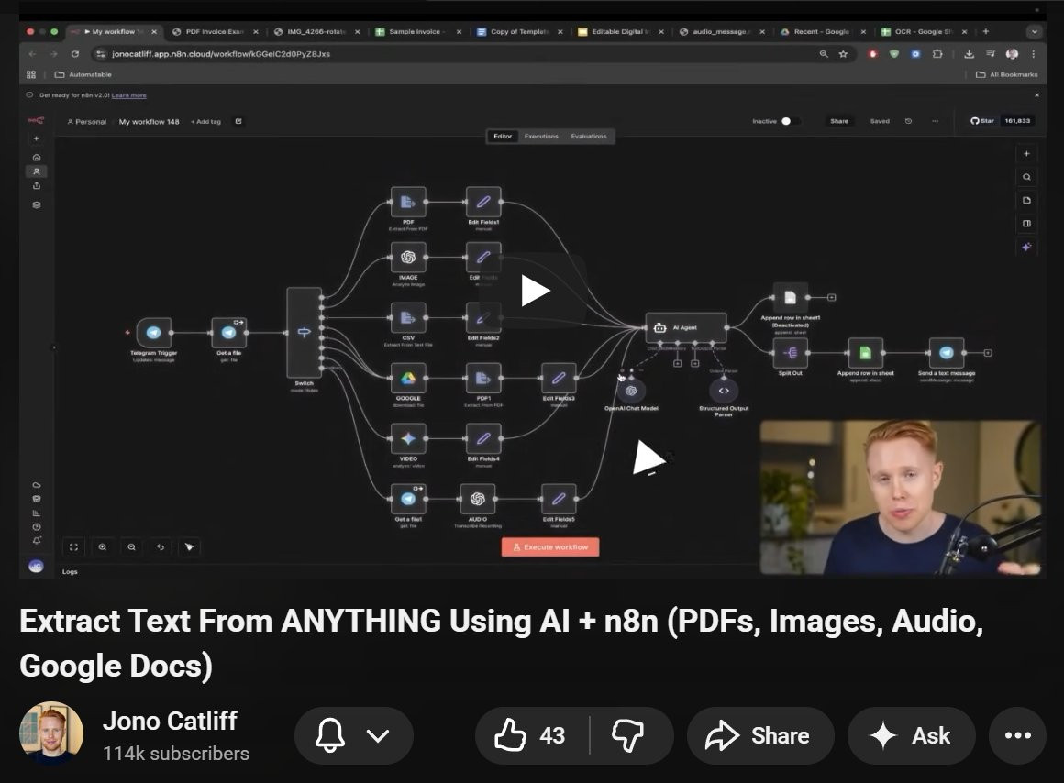Open the Edit Fields5 node
The width and height of the screenshot is (1064, 783).
click(x=559, y=499)
